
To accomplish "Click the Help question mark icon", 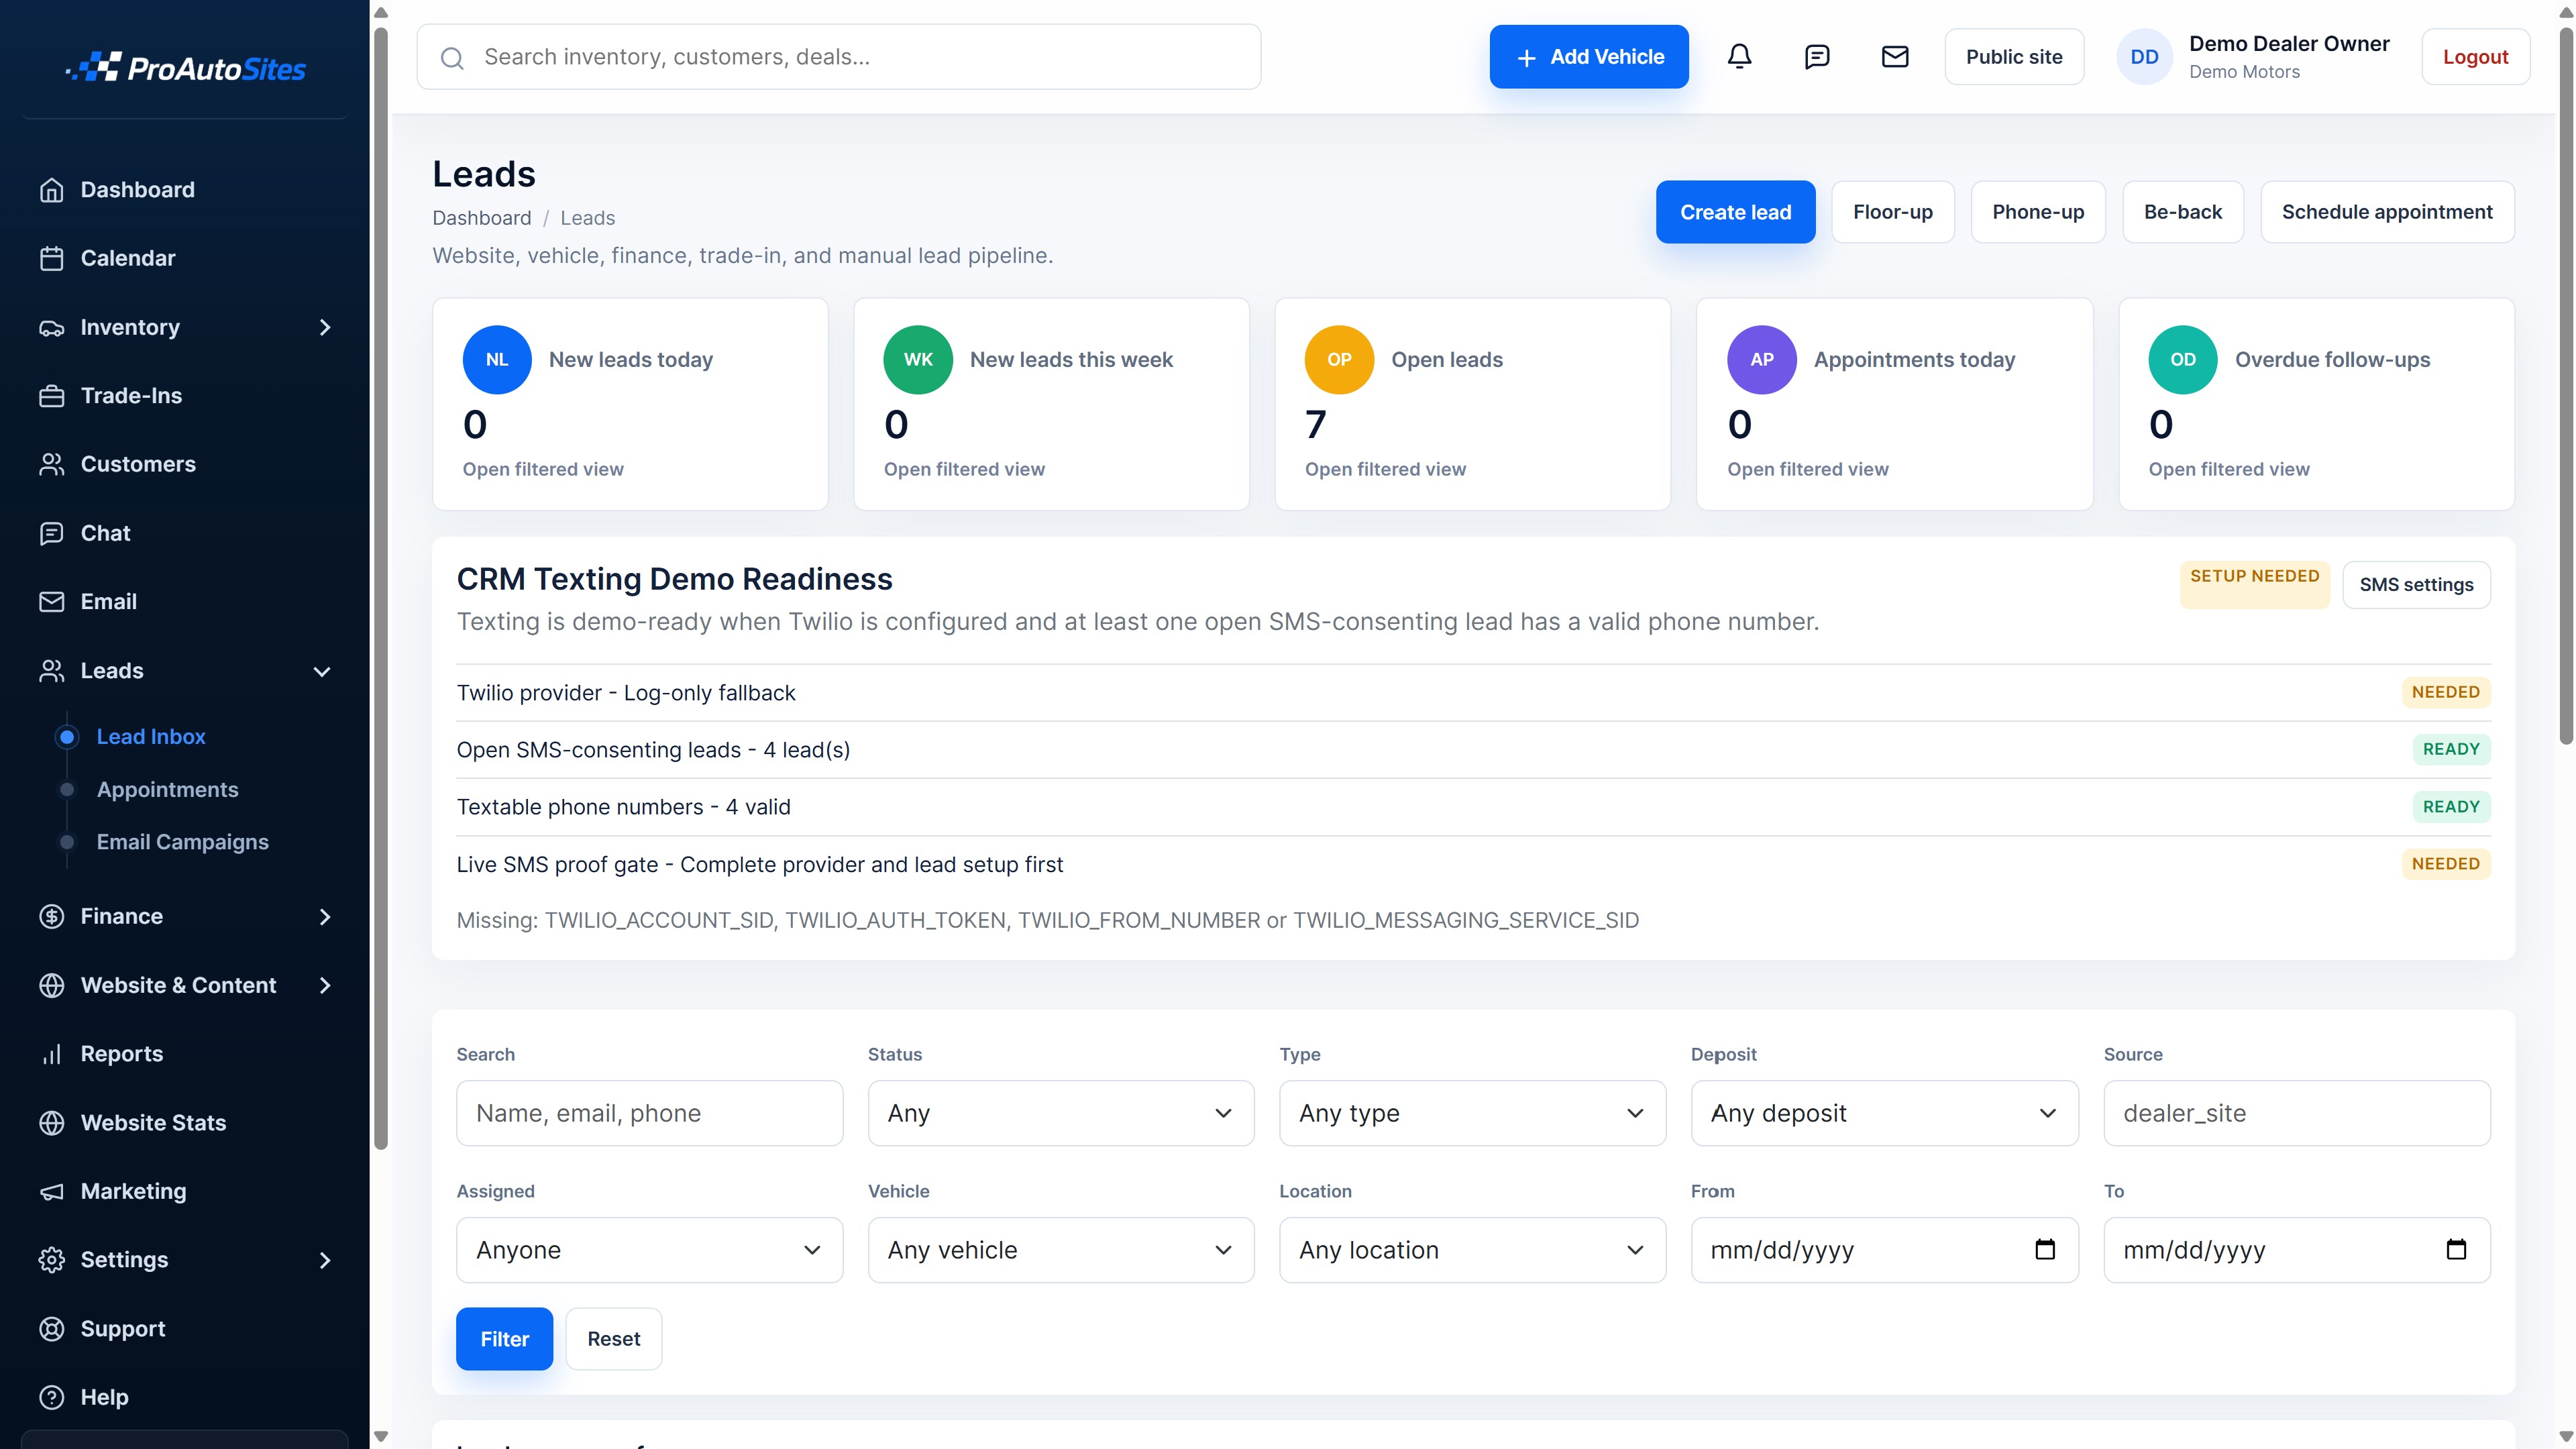I will coord(51,1397).
